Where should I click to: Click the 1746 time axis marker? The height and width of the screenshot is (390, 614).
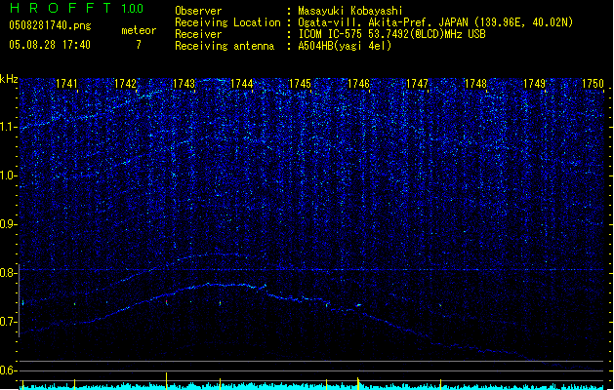(358, 84)
